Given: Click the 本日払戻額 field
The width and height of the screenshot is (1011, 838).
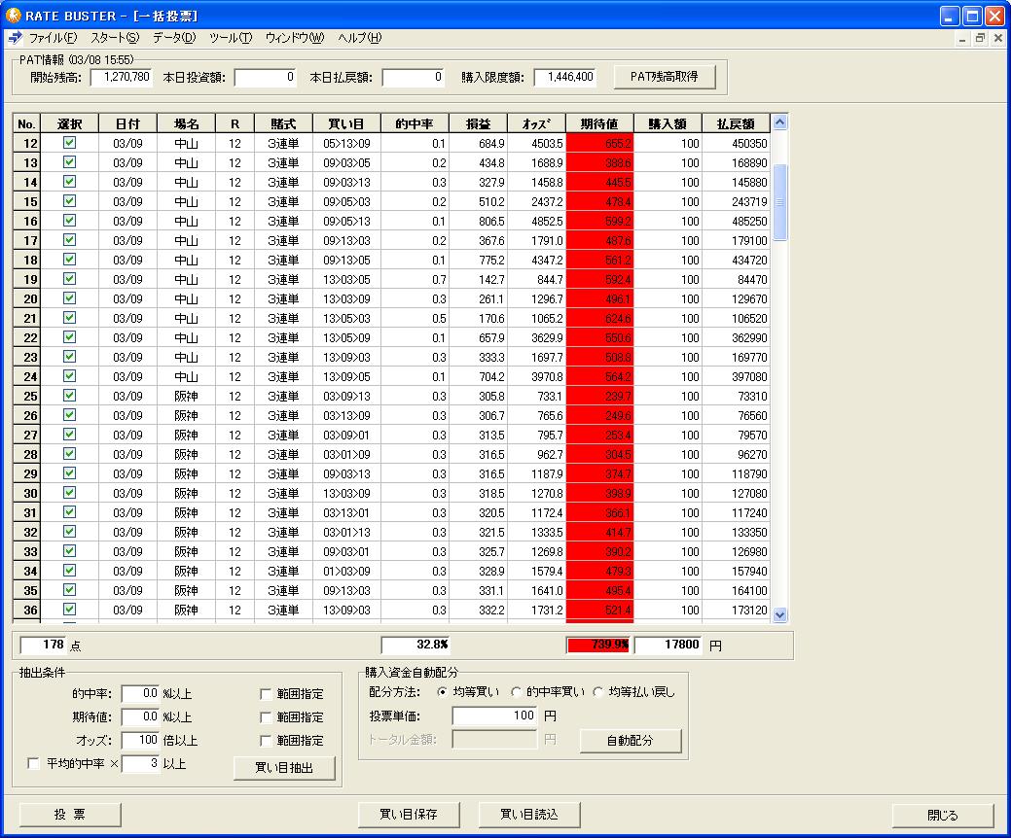Looking at the screenshot, I should (x=414, y=78).
